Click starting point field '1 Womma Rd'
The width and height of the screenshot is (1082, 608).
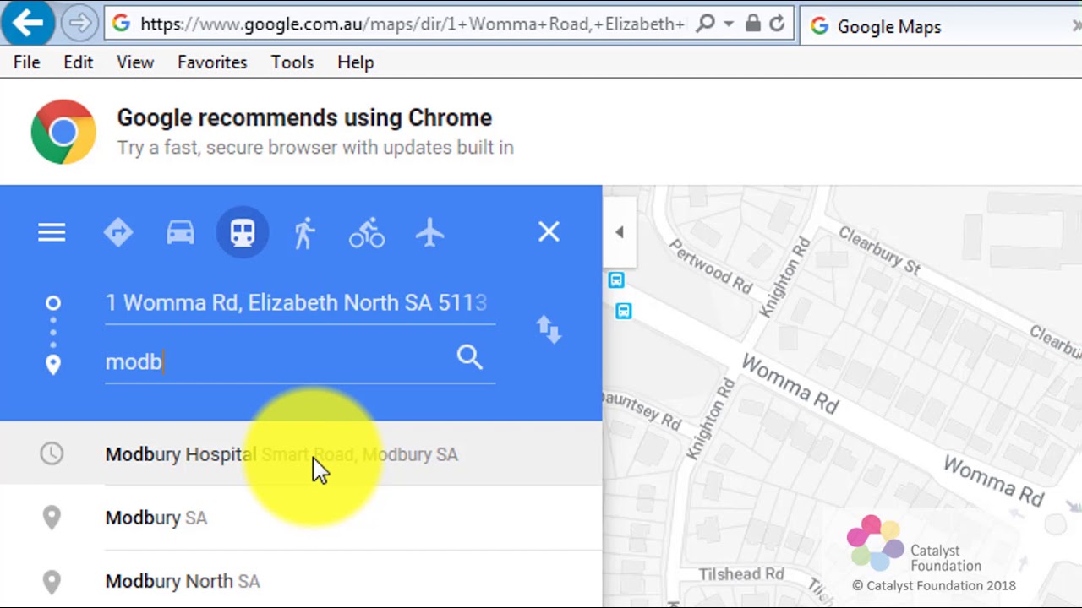pos(300,303)
